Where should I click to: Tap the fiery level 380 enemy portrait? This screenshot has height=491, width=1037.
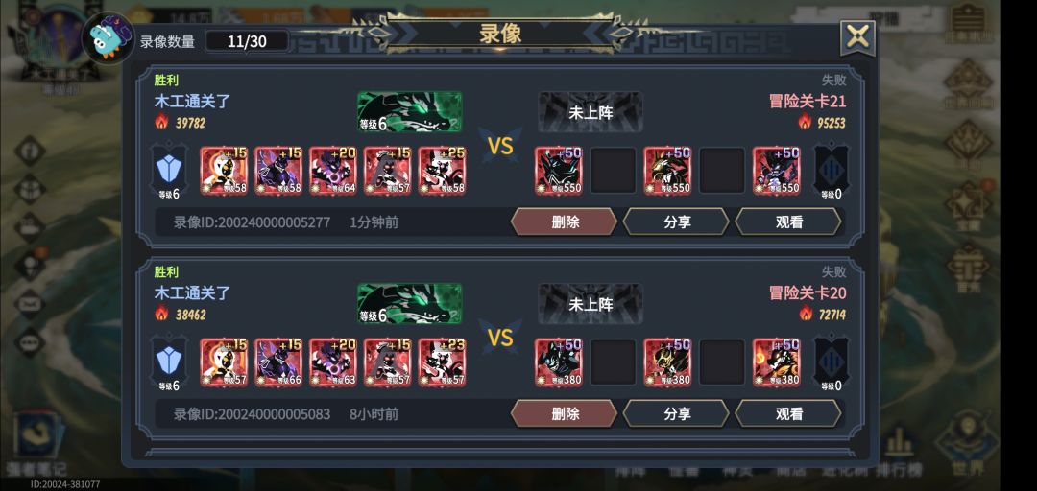pyautogui.click(x=777, y=362)
